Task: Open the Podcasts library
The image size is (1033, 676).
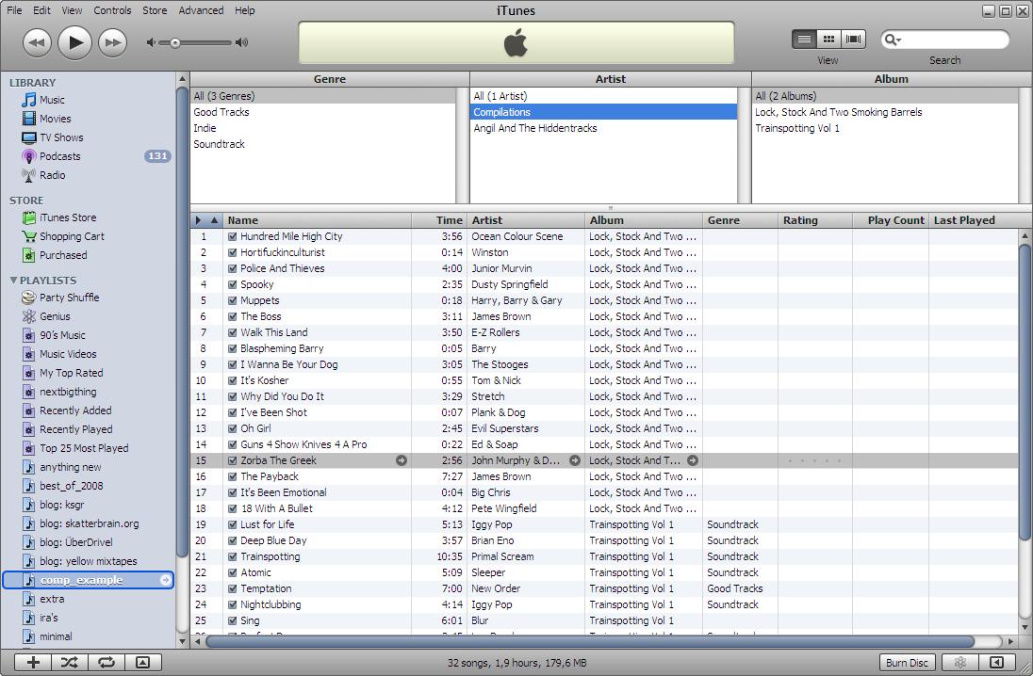Action: click(59, 156)
